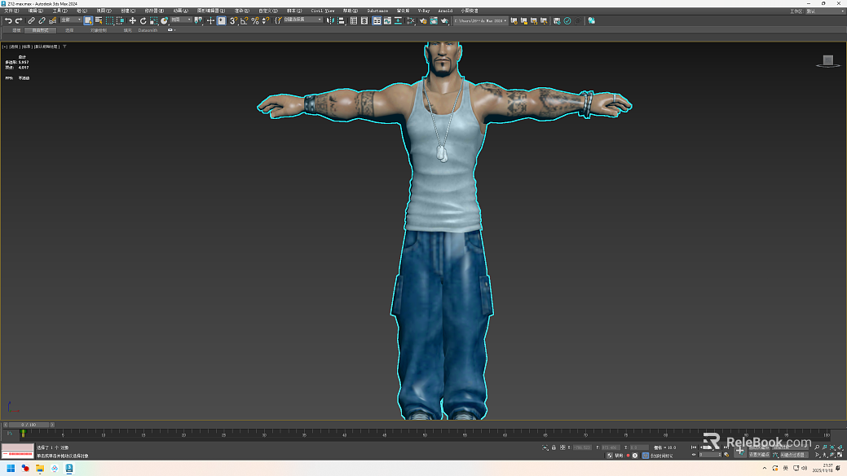847x476 pixels.
Task: Open Select by Name list icon
Action: [x=99, y=20]
